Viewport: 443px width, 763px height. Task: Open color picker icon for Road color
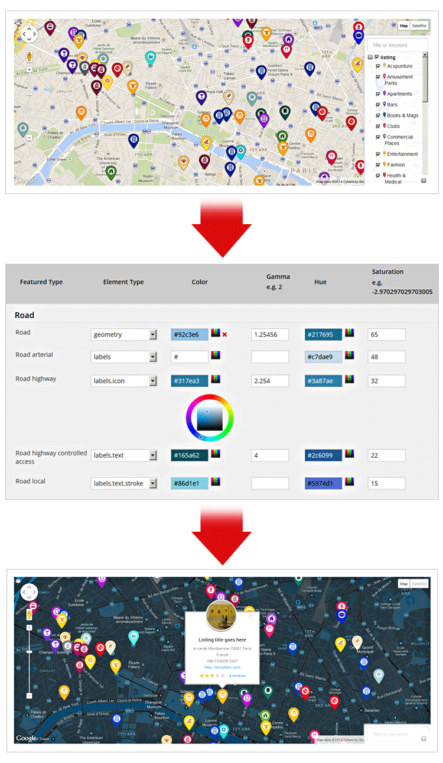(216, 334)
